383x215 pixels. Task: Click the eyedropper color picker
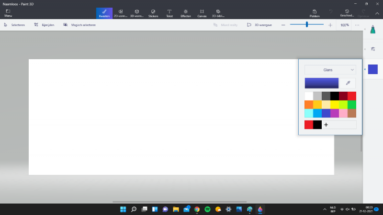[348, 83]
